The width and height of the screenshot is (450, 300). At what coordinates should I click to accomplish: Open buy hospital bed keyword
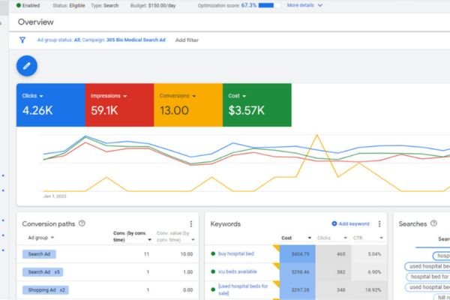pyautogui.click(x=236, y=253)
